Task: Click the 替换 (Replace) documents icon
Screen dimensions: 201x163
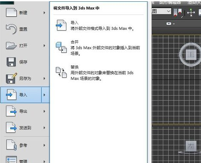Action: (61, 73)
